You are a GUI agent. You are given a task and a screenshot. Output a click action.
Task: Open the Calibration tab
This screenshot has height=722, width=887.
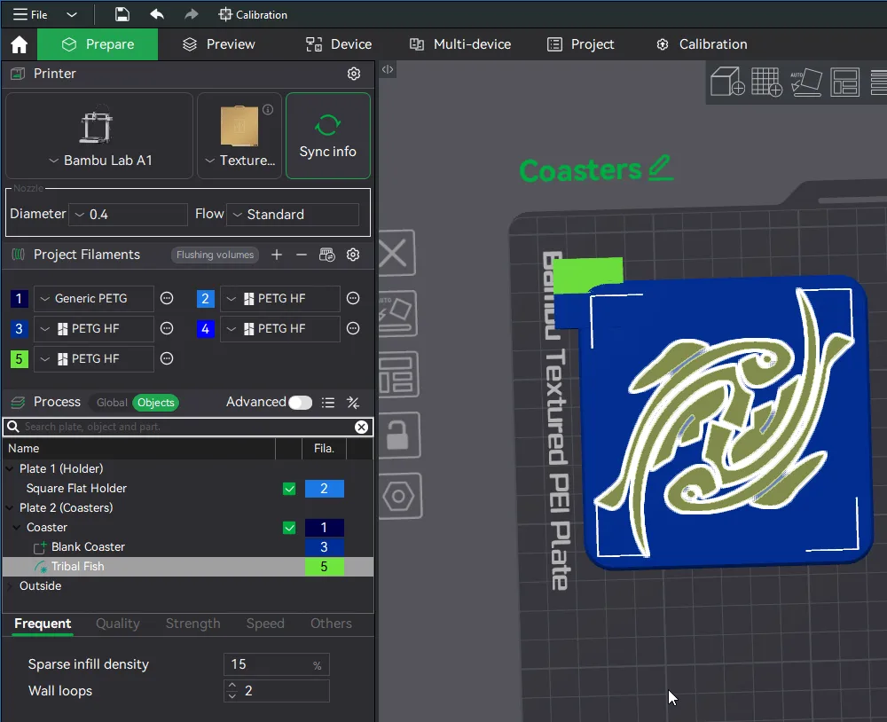click(x=702, y=44)
